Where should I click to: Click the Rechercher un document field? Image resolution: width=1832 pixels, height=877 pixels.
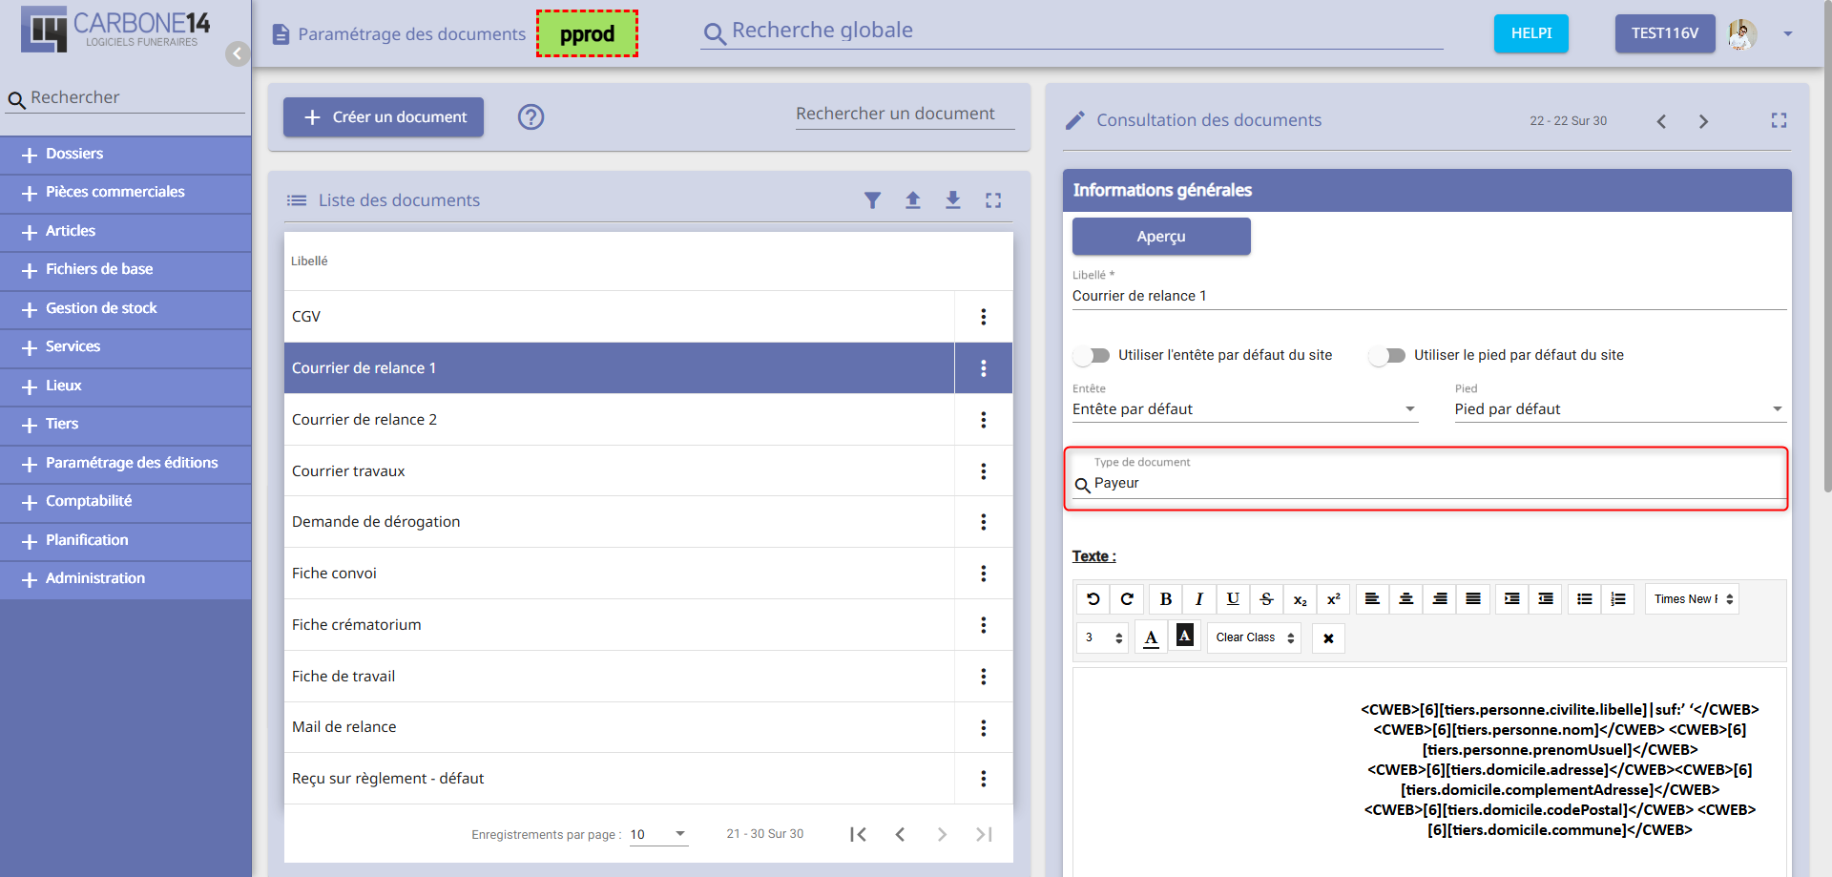(906, 115)
